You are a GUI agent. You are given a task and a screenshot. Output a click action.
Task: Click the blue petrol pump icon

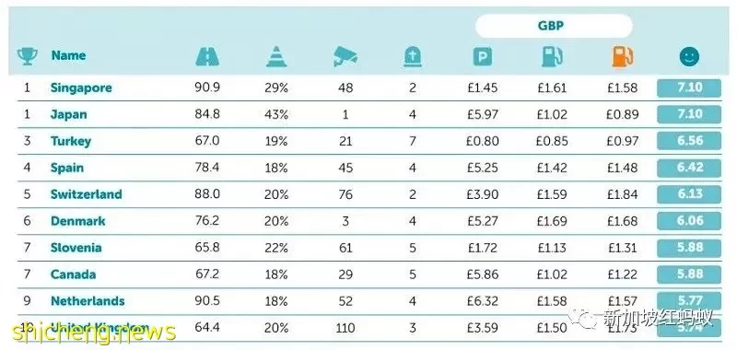tap(552, 57)
